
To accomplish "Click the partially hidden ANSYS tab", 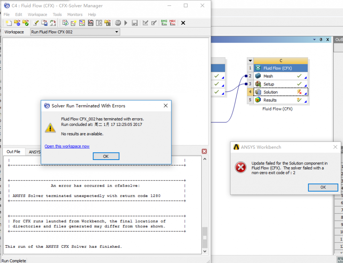I will 35,152.
